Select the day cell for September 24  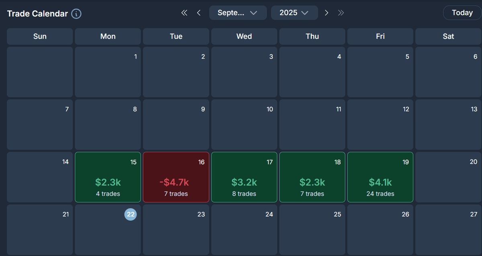[244, 229]
